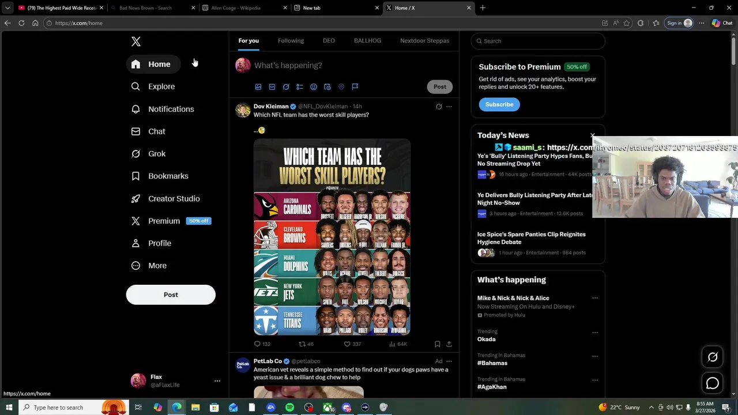The width and height of the screenshot is (738, 415).
Task: Open more options on PetLab Co ad
Action: coord(449,361)
